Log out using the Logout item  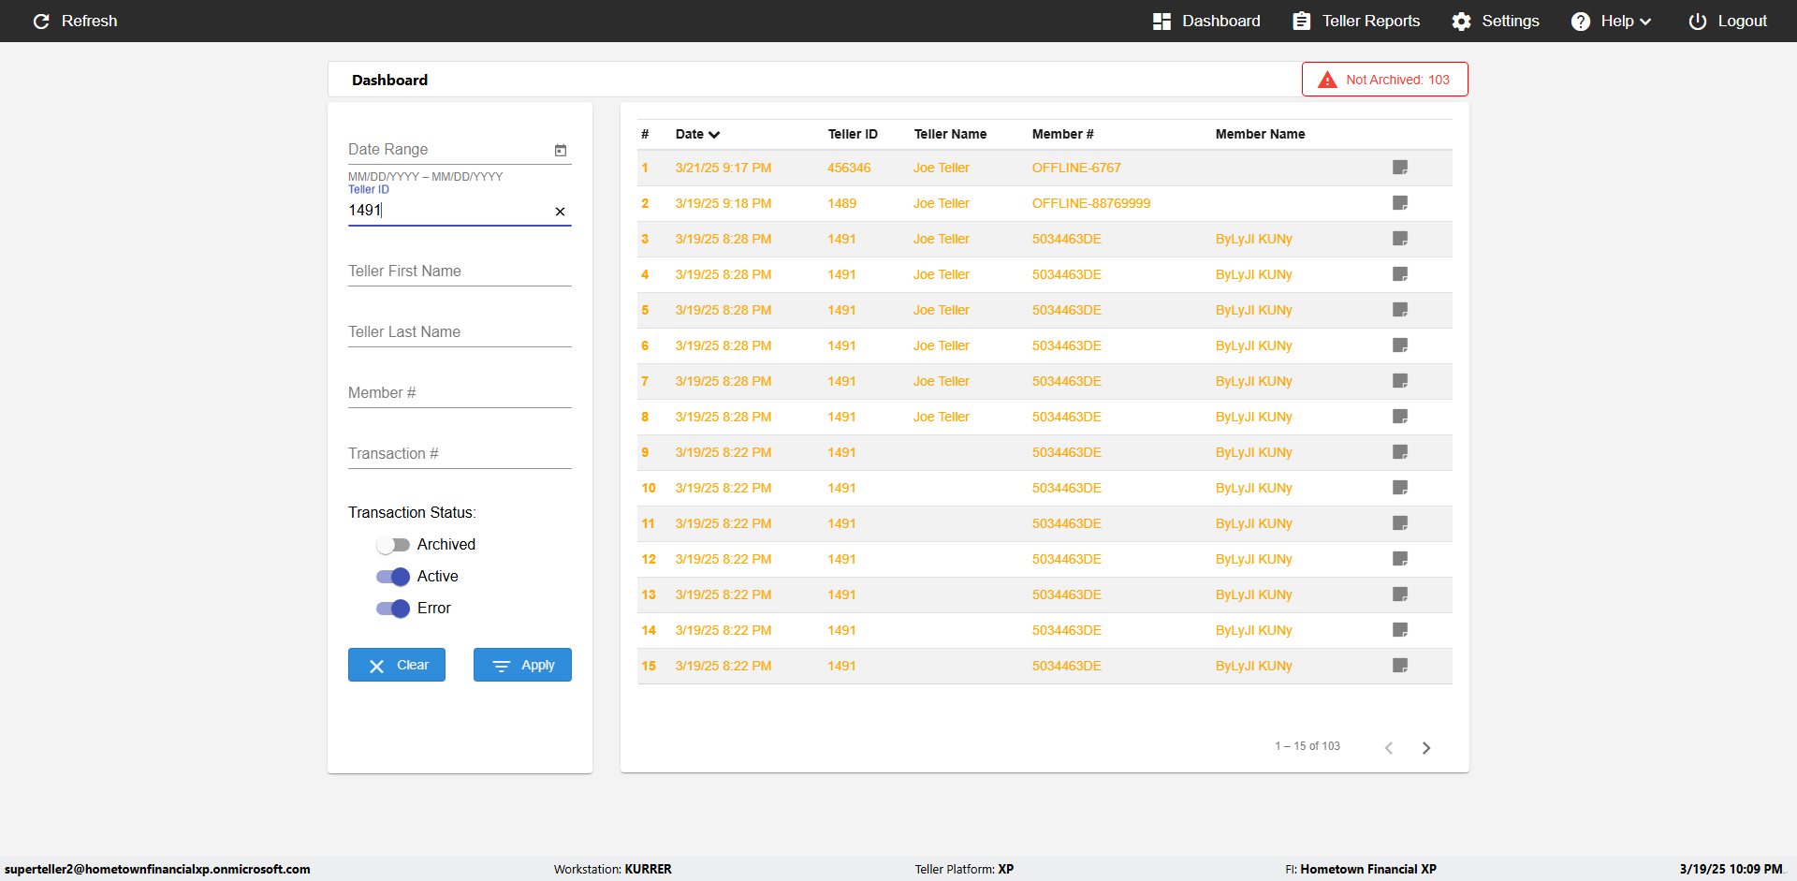pyautogui.click(x=1728, y=21)
